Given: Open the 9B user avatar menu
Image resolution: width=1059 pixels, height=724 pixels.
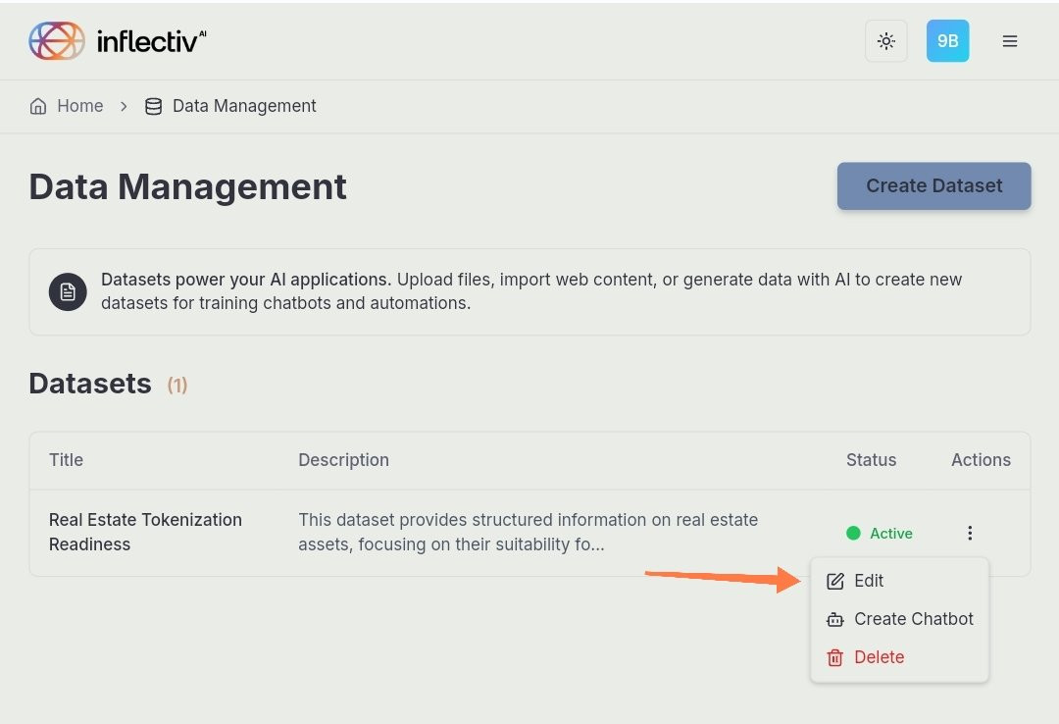Looking at the screenshot, I should coord(947,41).
